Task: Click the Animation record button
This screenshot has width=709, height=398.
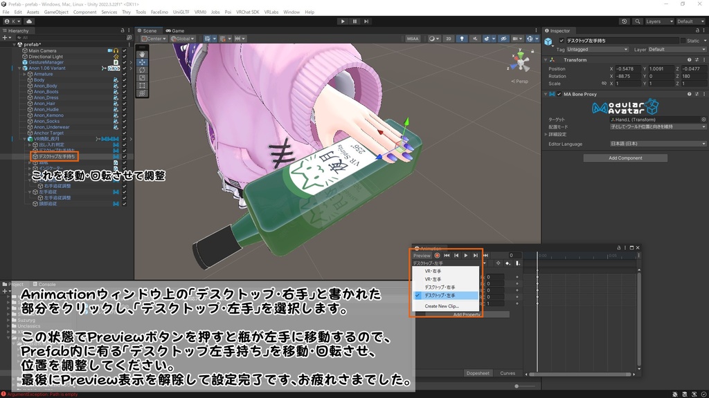Action: coord(438,256)
